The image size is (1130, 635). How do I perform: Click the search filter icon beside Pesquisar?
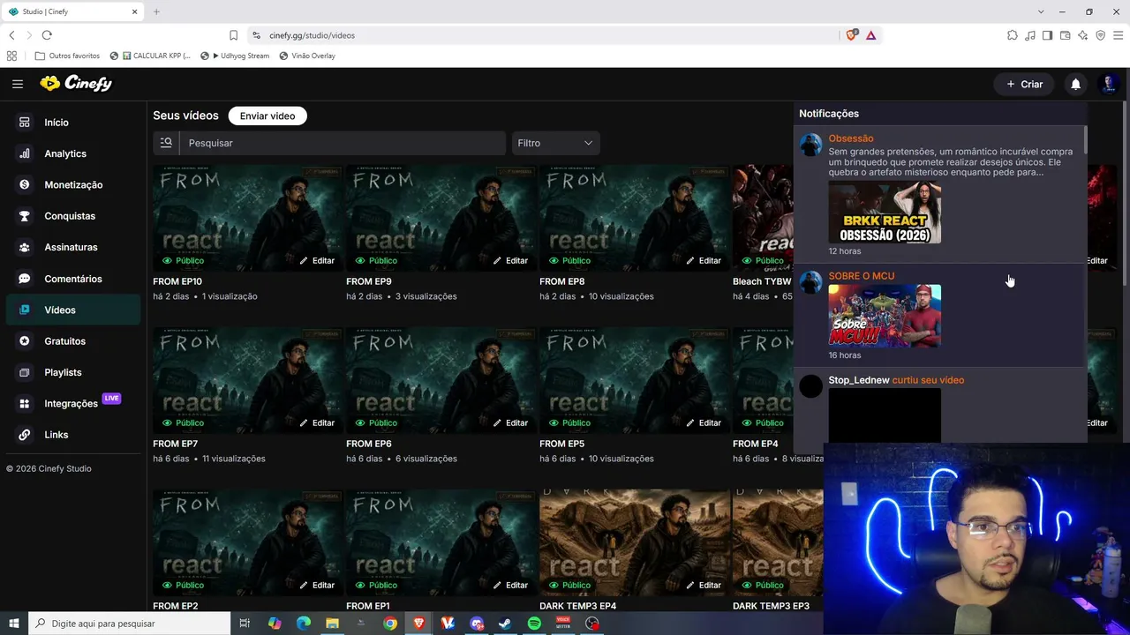point(166,143)
